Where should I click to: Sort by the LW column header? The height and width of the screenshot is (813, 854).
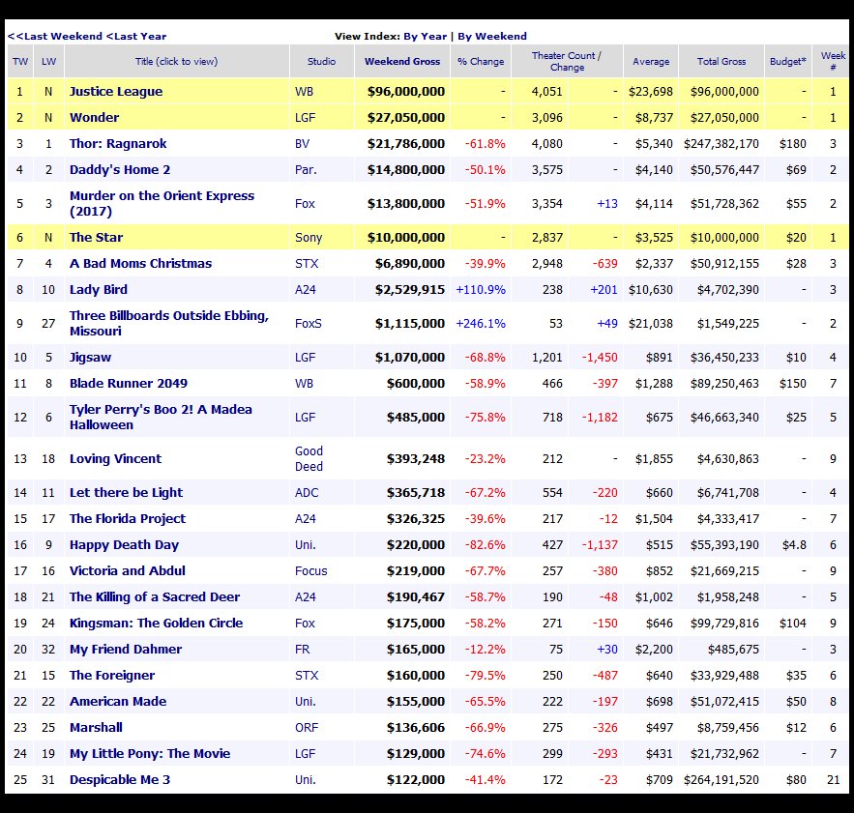[x=48, y=62]
